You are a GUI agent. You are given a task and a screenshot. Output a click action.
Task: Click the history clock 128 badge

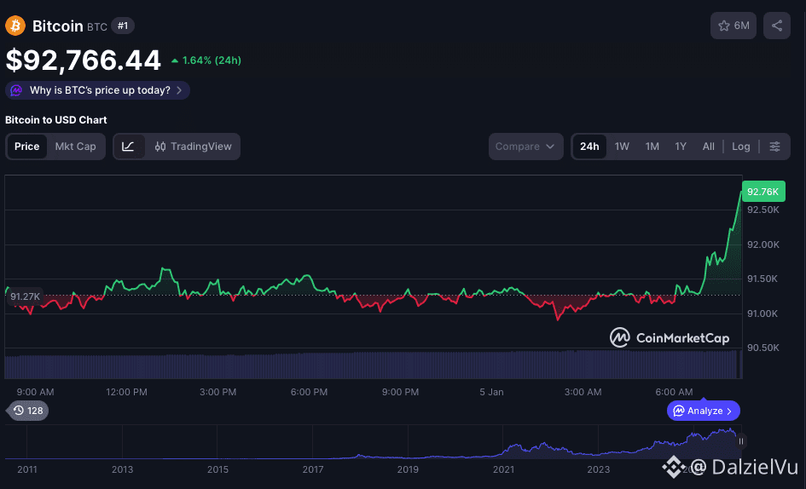tap(28, 411)
